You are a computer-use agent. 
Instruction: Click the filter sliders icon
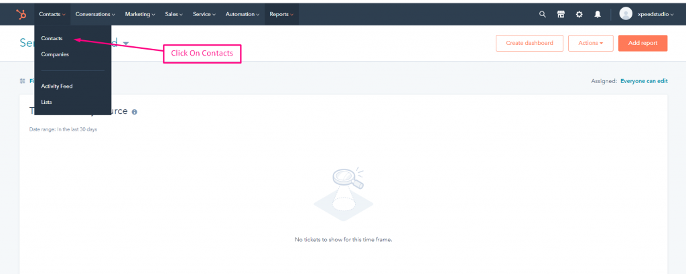coord(23,81)
